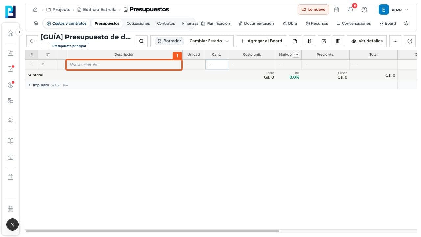The image size is (421, 237).
Task: Open the bank institution icon in sidebar
Action: [x=11, y=177]
